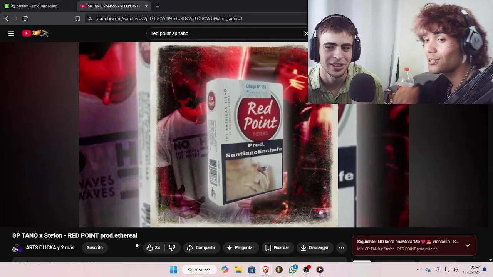Show hidden system tray icons chevron
This screenshot has height=277, width=493.
(418, 270)
